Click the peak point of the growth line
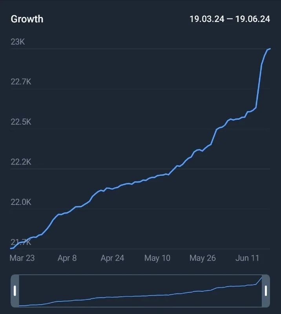Screen dimensions: 281x314 270,49
